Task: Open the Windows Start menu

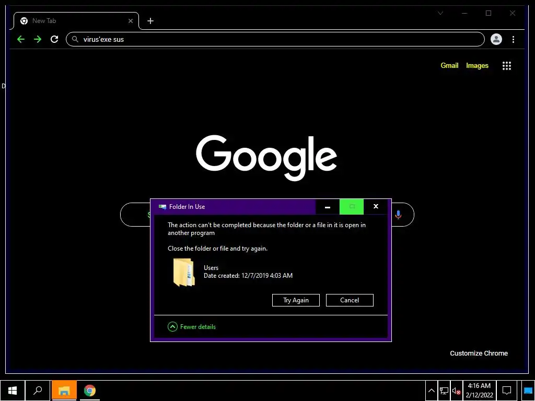Action: [13, 391]
